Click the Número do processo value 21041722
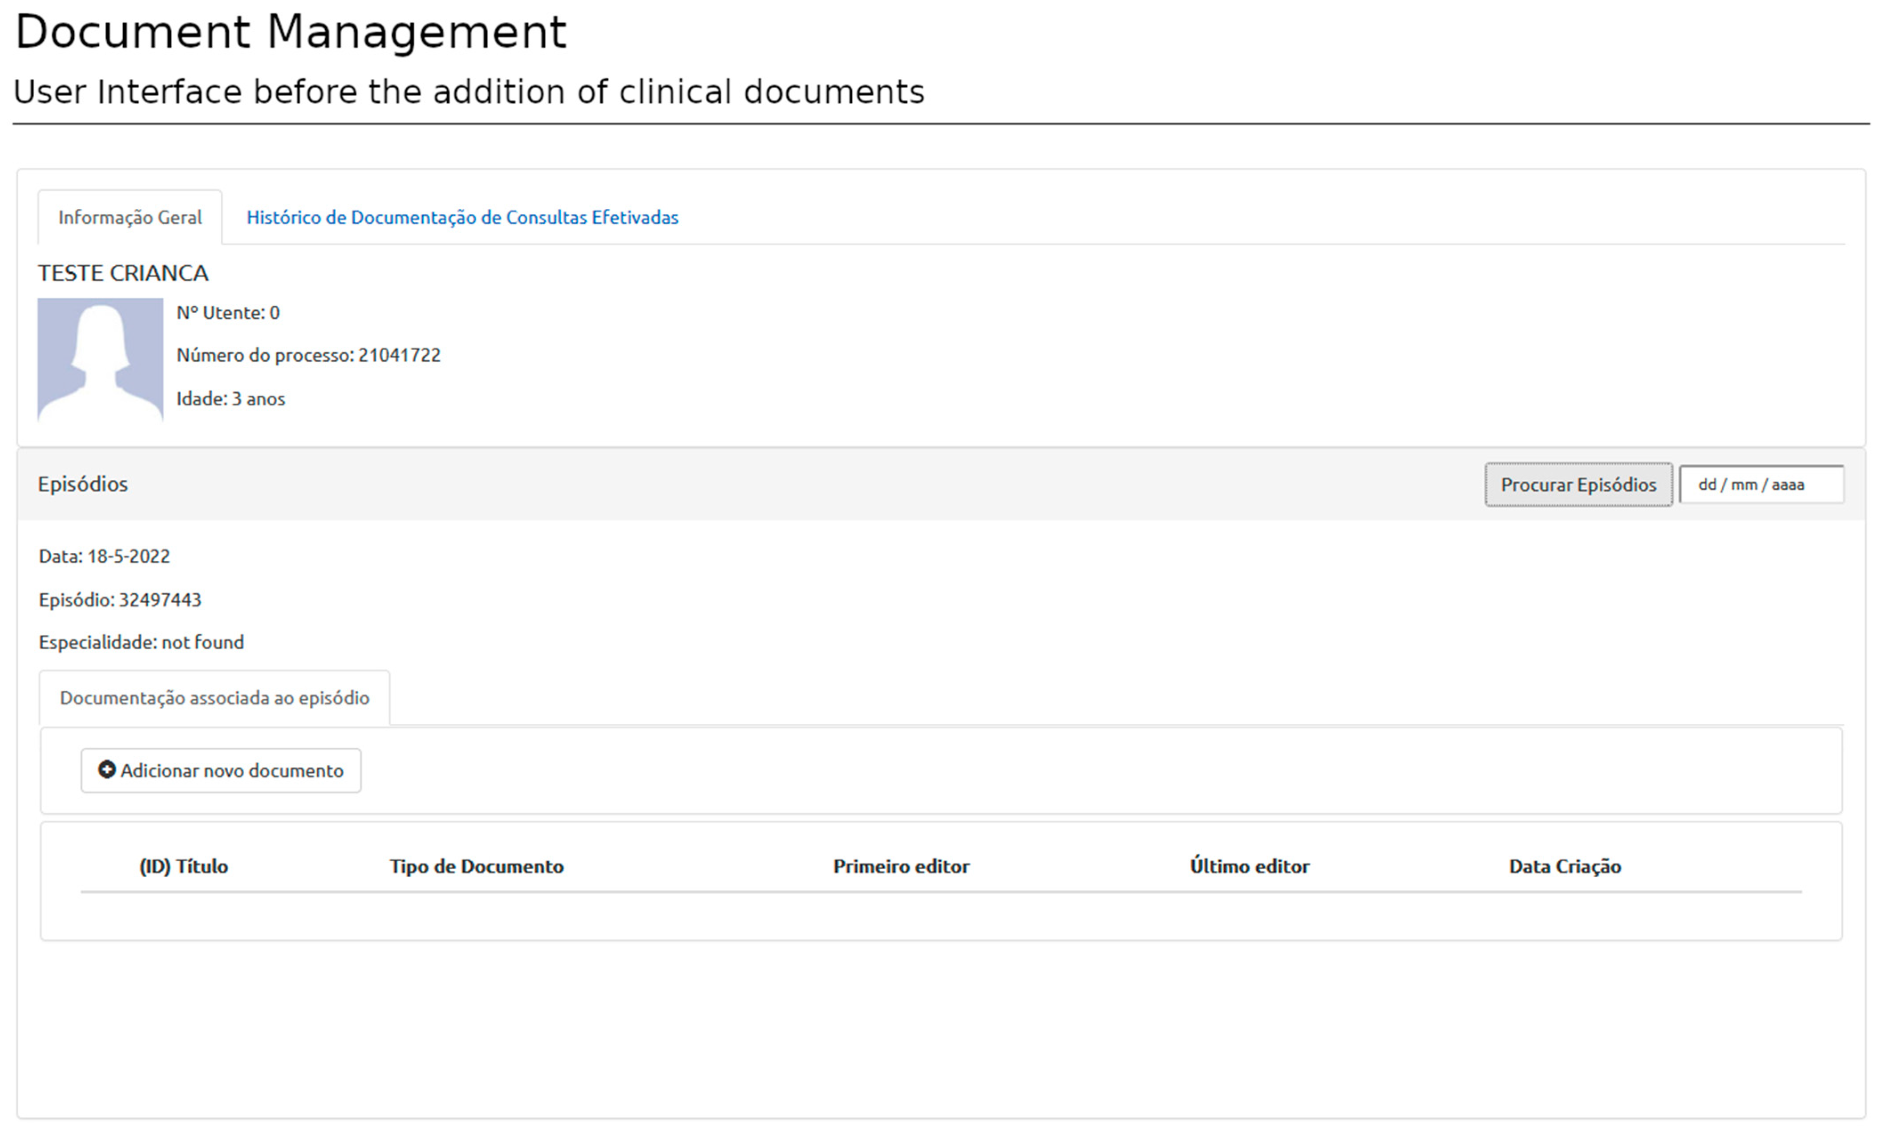This screenshot has height=1131, width=1881. click(x=308, y=354)
